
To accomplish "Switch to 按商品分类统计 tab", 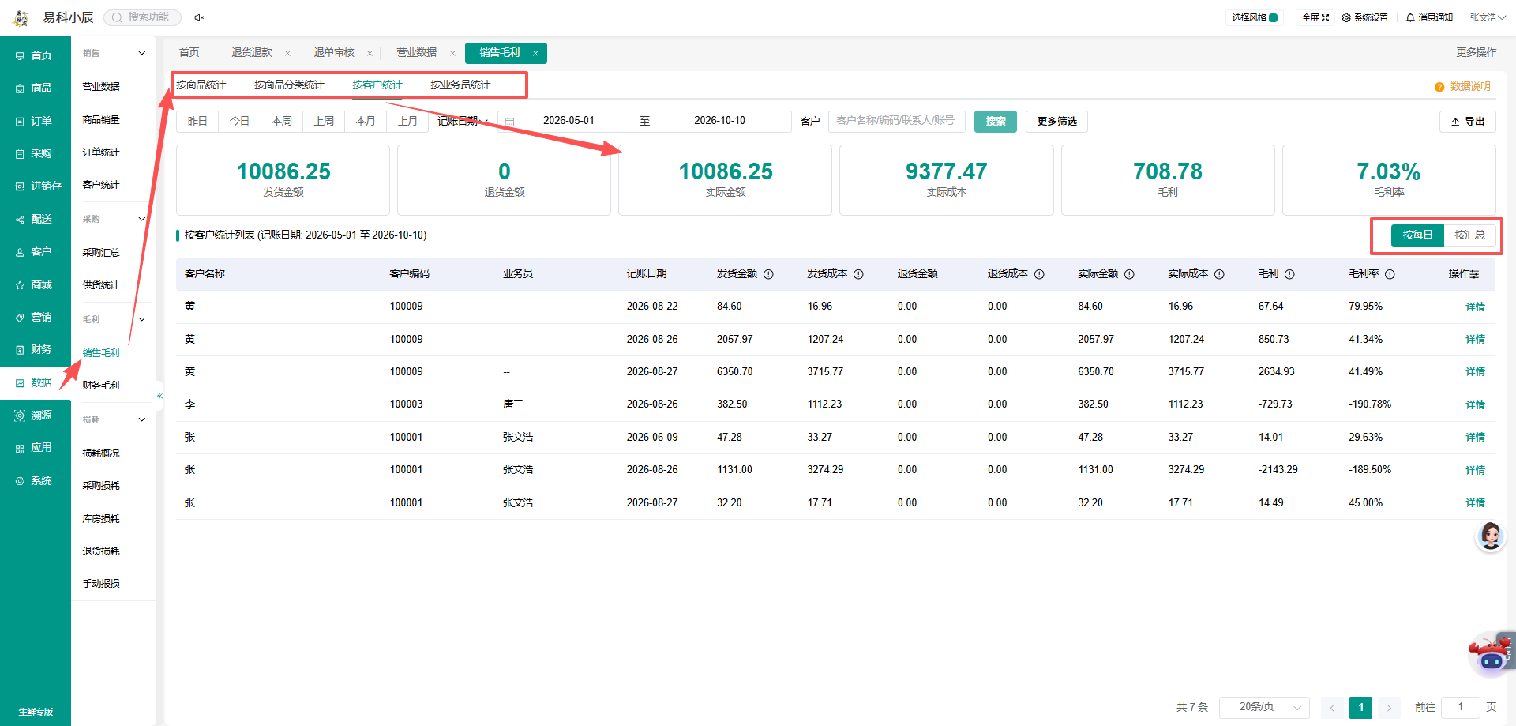I will click(289, 85).
